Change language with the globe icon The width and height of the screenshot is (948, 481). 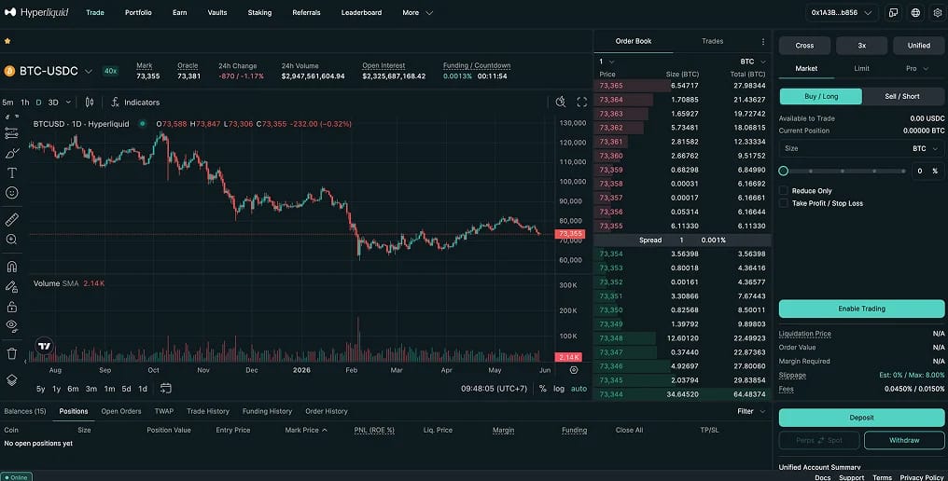pyautogui.click(x=915, y=13)
